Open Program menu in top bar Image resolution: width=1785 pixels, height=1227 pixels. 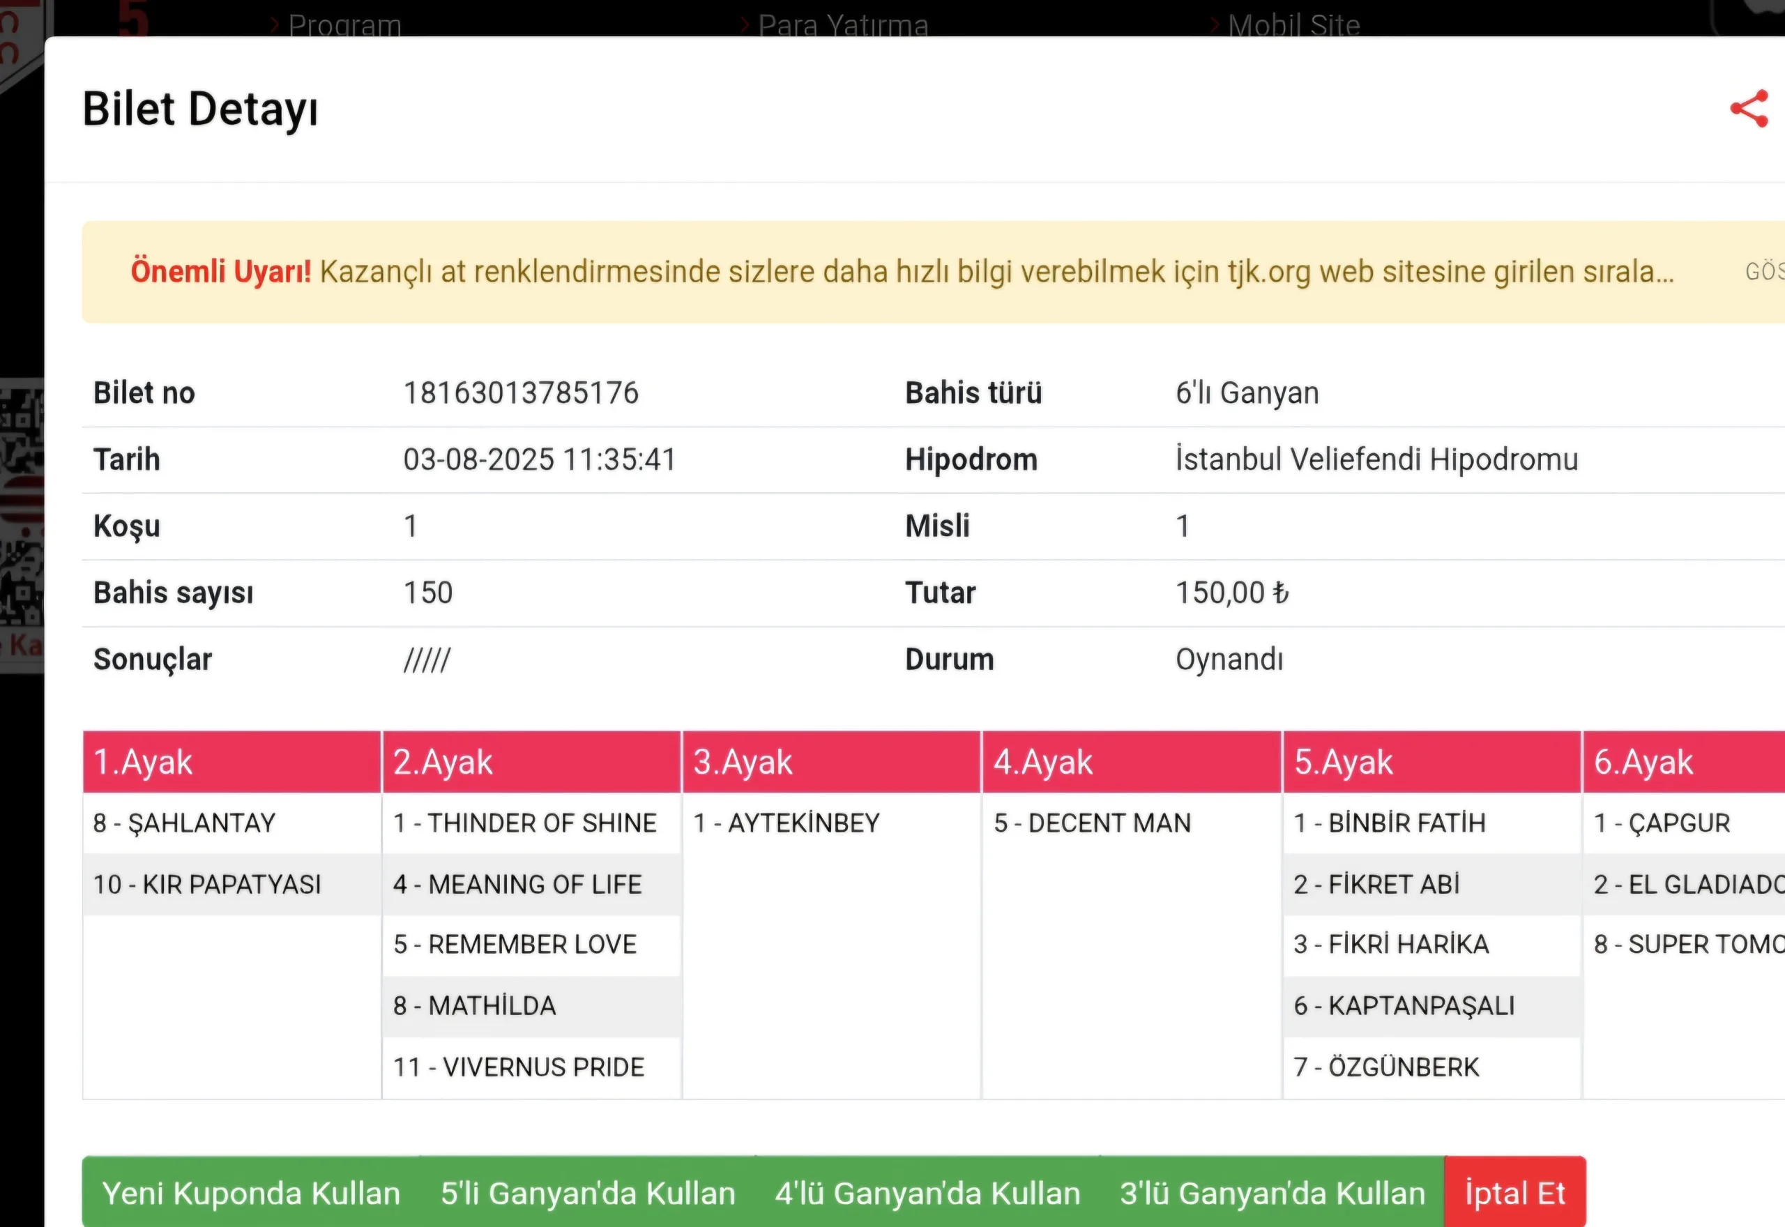[344, 24]
